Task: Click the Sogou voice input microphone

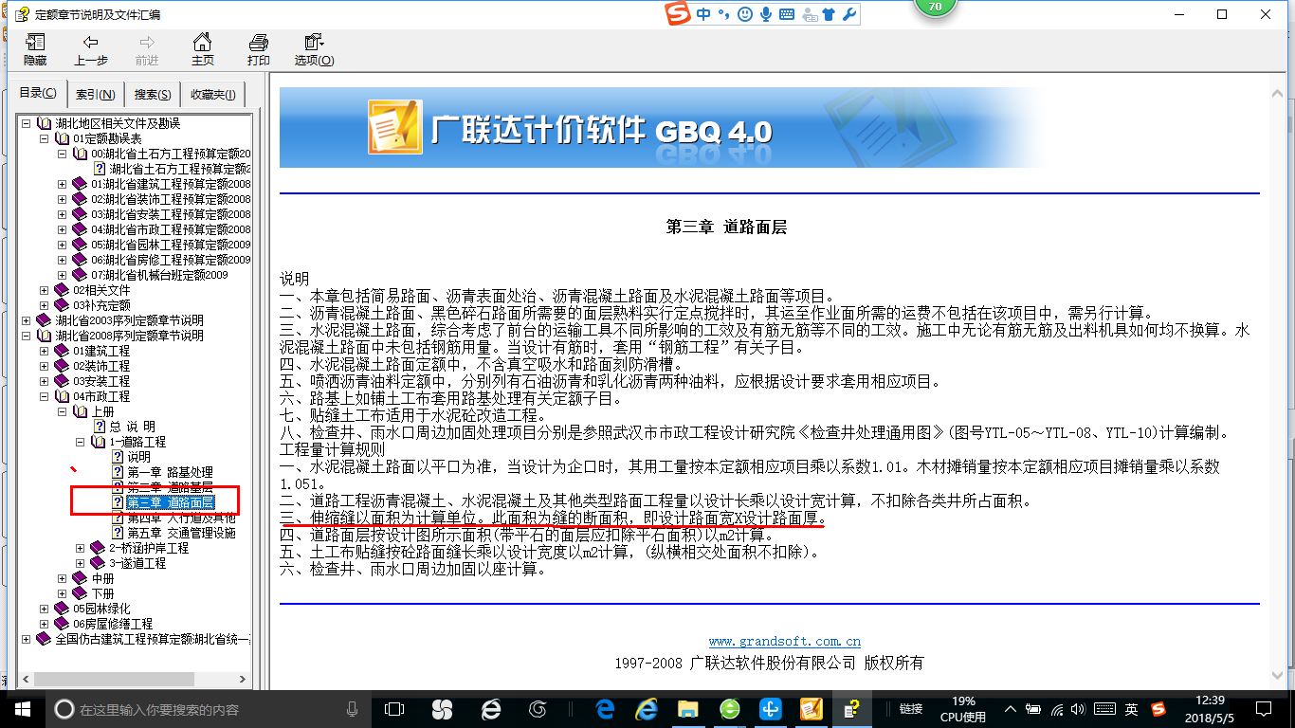Action: pyautogui.click(x=765, y=14)
